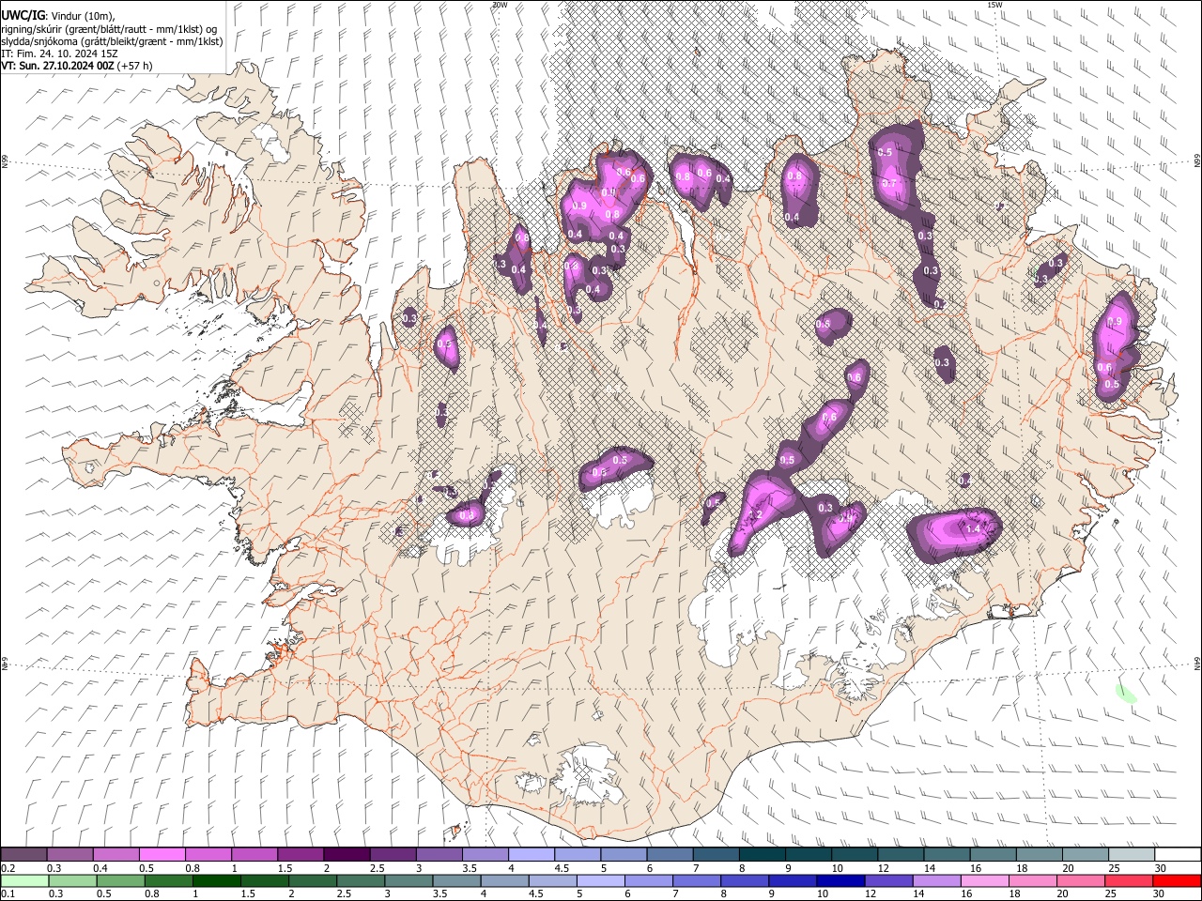The image size is (1202, 901).
Task: Select the dark teal upper swatch between 8 and 9
Action: (x=763, y=855)
